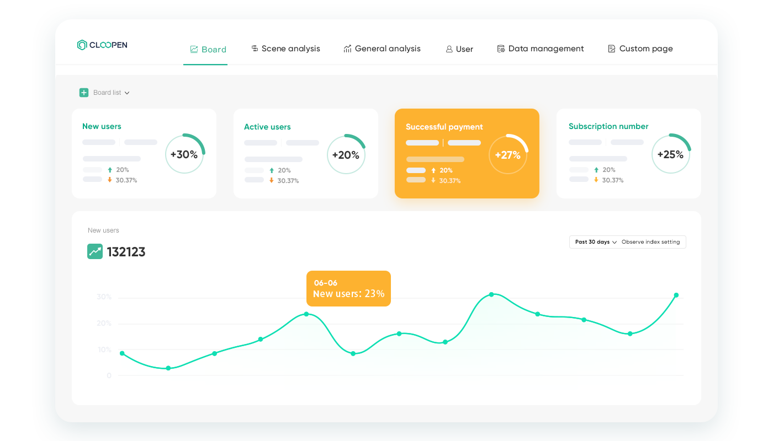Click the green trend chart icon near 132123

pos(95,251)
